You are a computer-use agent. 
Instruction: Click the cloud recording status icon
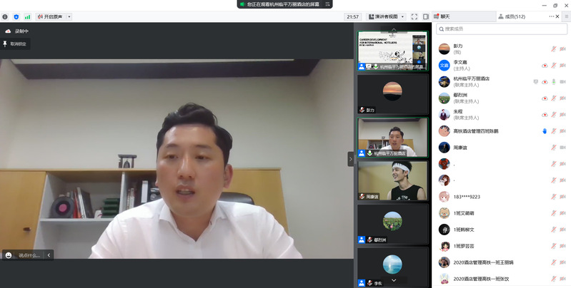coord(8,31)
